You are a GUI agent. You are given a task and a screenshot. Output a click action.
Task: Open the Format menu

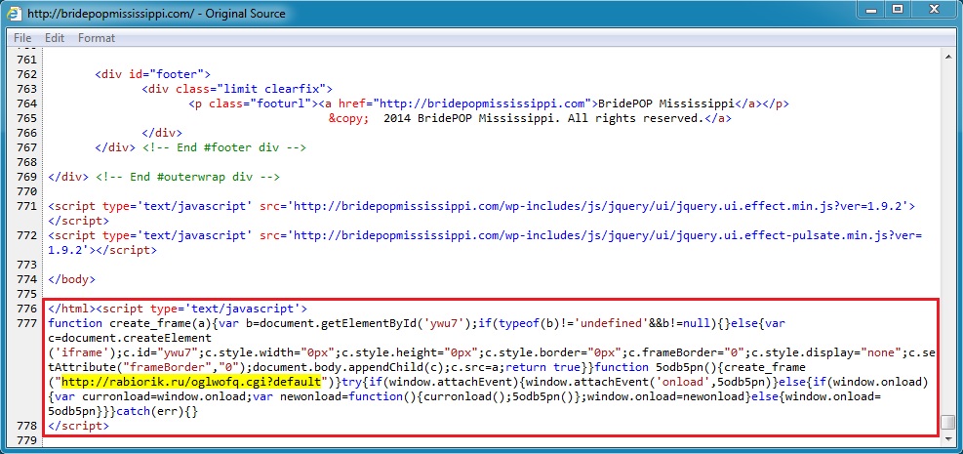click(x=97, y=38)
